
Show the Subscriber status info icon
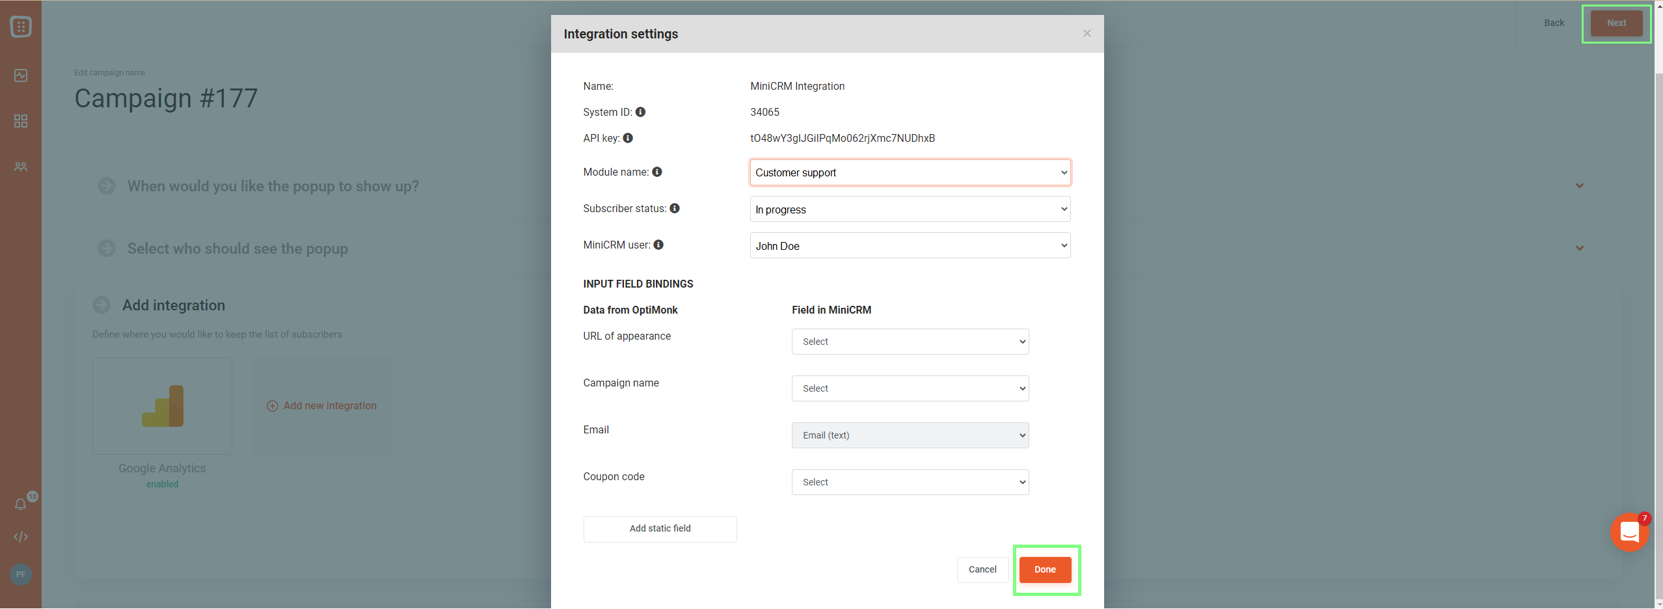(x=675, y=208)
